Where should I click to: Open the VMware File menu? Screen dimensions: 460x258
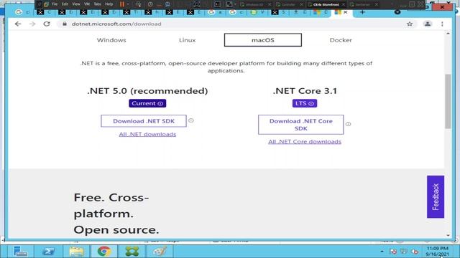(55, 4)
